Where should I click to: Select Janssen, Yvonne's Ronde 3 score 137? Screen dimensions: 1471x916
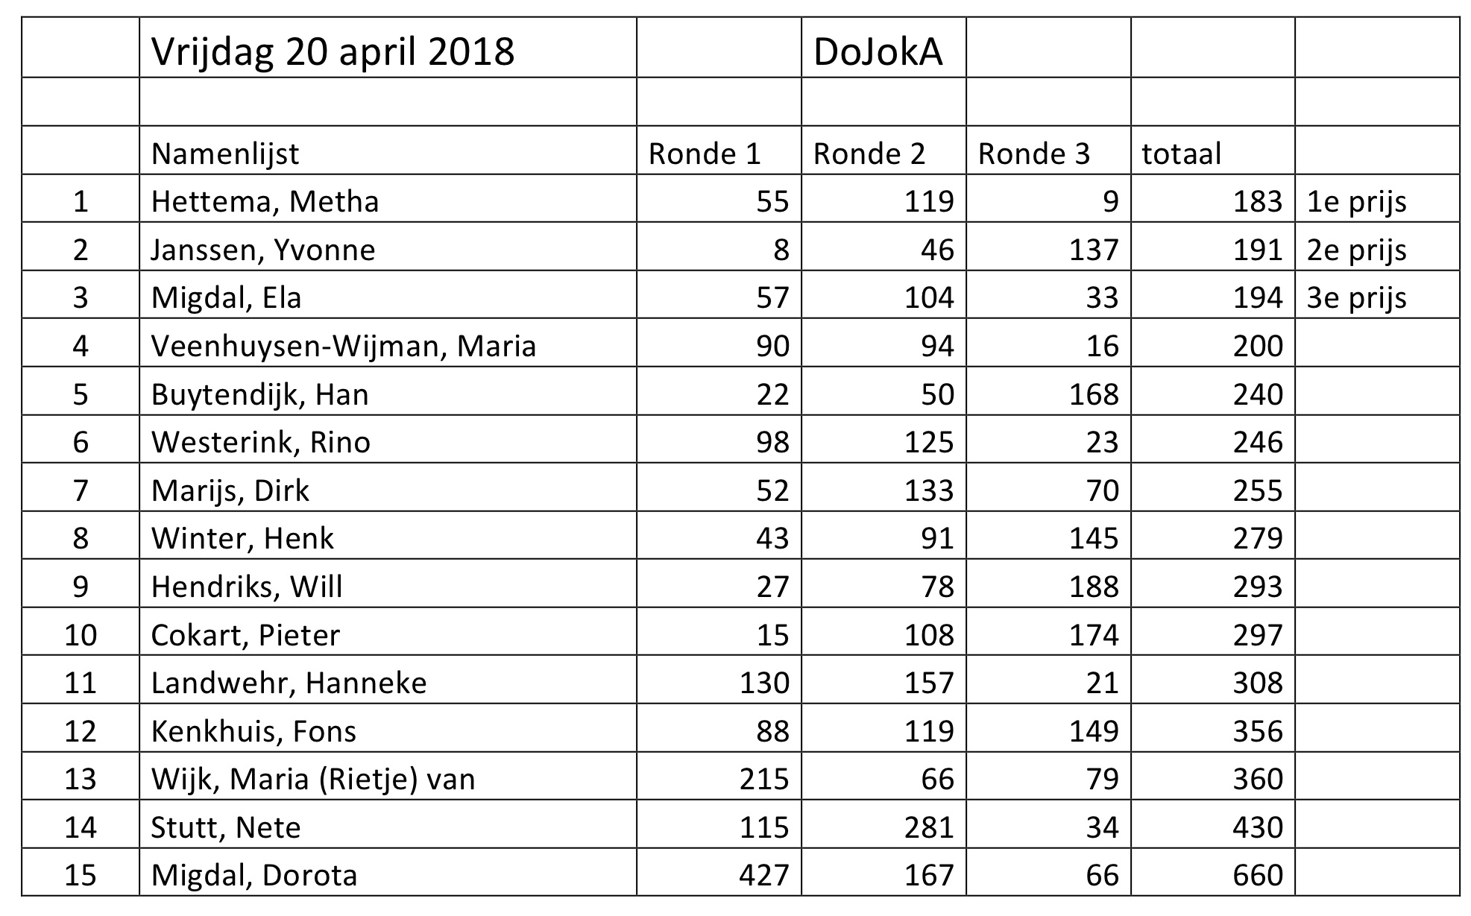[x=1048, y=247]
